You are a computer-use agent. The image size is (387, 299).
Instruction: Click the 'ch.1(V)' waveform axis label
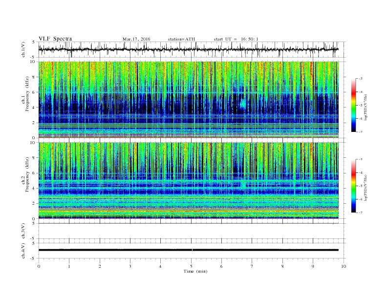tap(23, 49)
